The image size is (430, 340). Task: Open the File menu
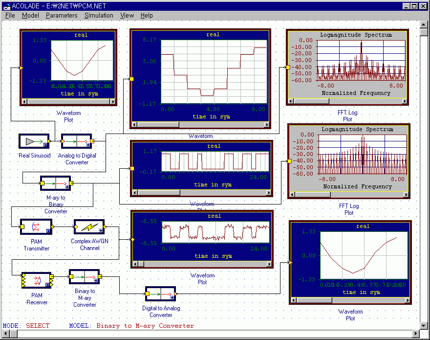10,15
